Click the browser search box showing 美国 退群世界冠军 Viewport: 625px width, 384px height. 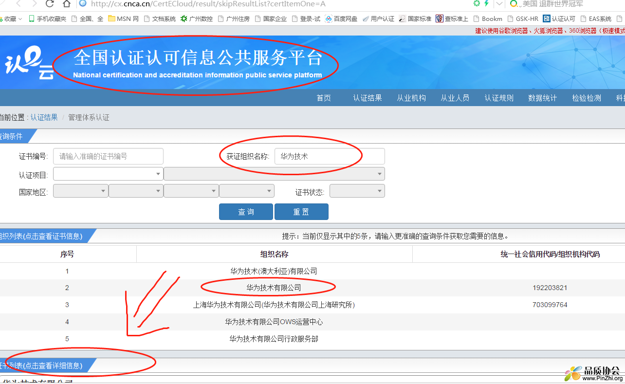tap(552, 4)
